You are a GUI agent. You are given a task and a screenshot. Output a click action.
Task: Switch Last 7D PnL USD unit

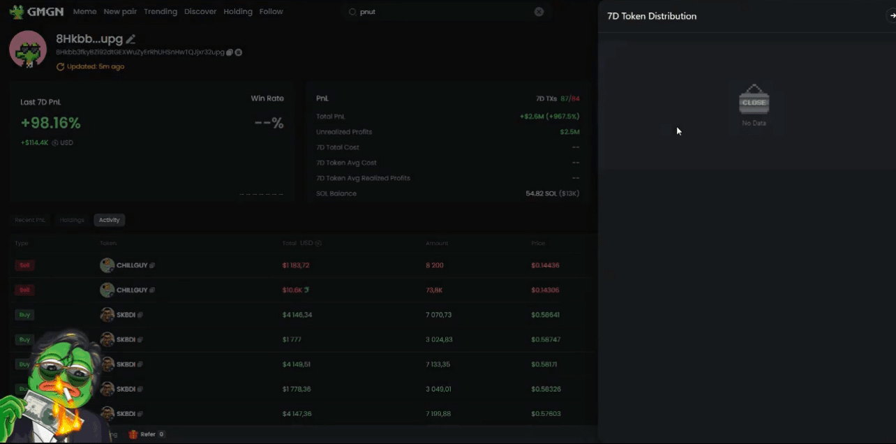click(x=55, y=142)
